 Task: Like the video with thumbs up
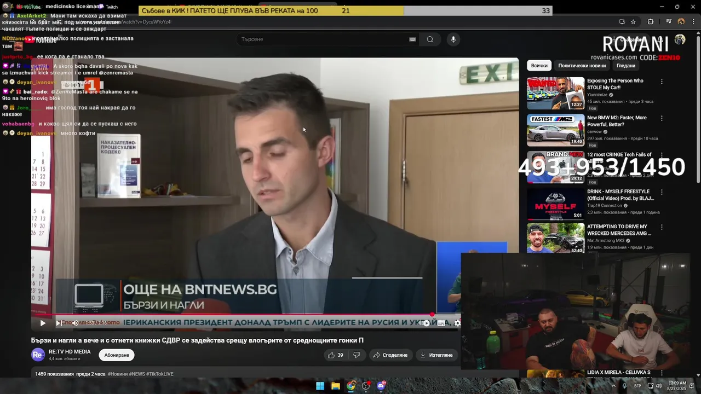[335, 355]
